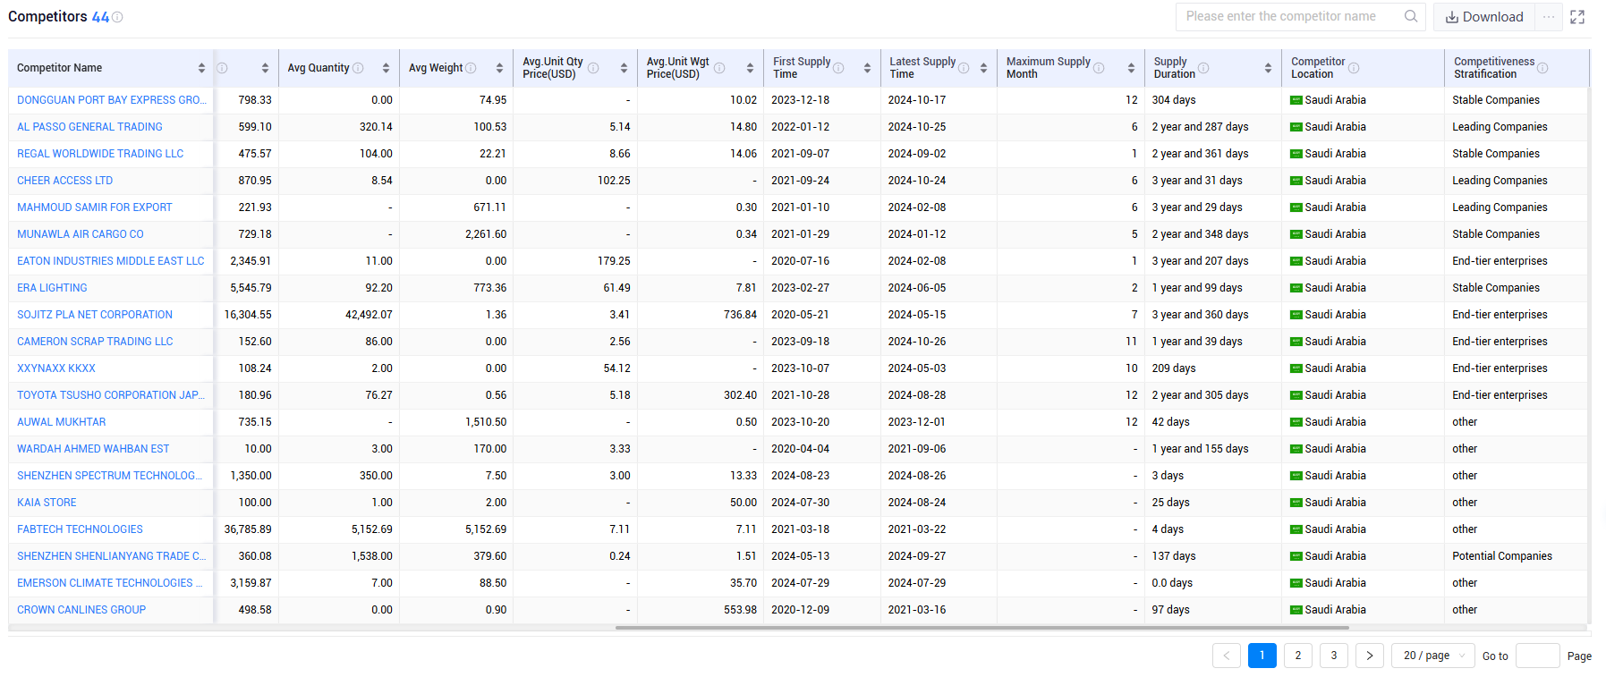Click Latest Supply Time info icon
Image resolution: width=1606 pixels, height=677 pixels.
(964, 68)
